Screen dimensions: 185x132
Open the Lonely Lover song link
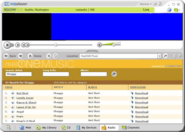pyautogui.click(x=25, y=98)
